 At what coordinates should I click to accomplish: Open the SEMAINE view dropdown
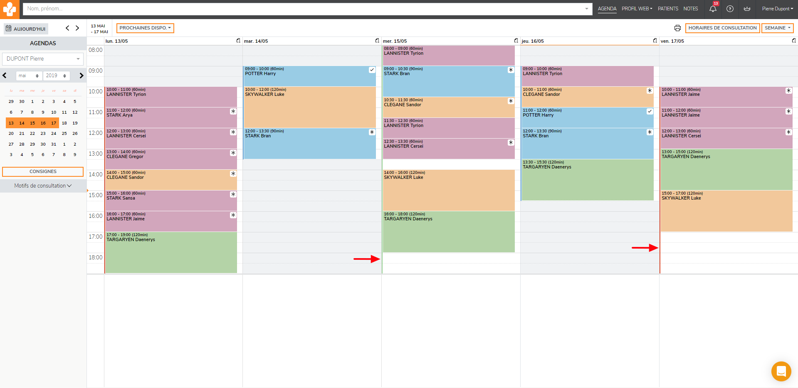click(777, 28)
